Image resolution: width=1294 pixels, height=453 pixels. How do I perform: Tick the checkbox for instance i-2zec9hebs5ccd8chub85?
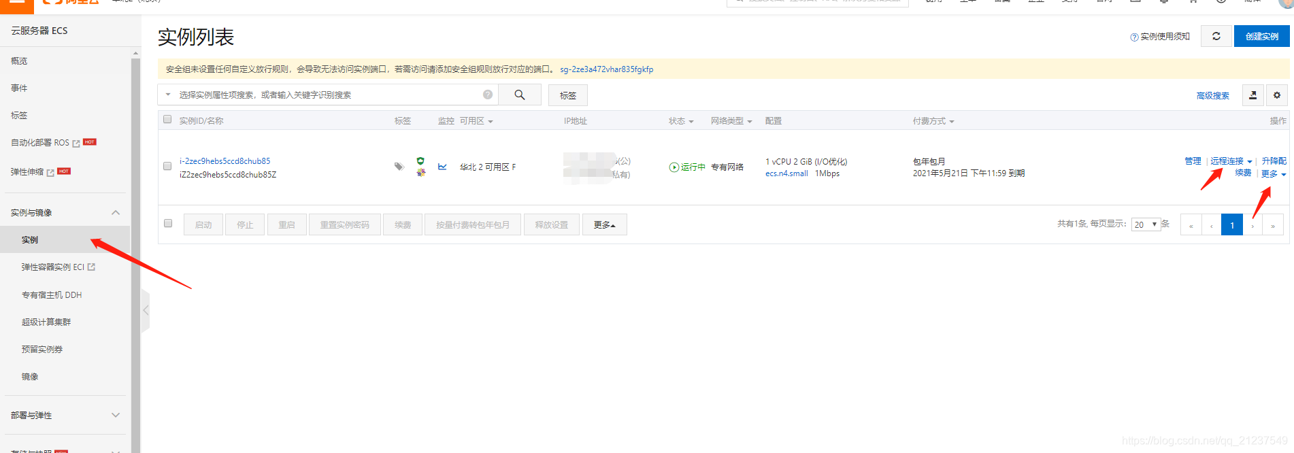point(167,166)
